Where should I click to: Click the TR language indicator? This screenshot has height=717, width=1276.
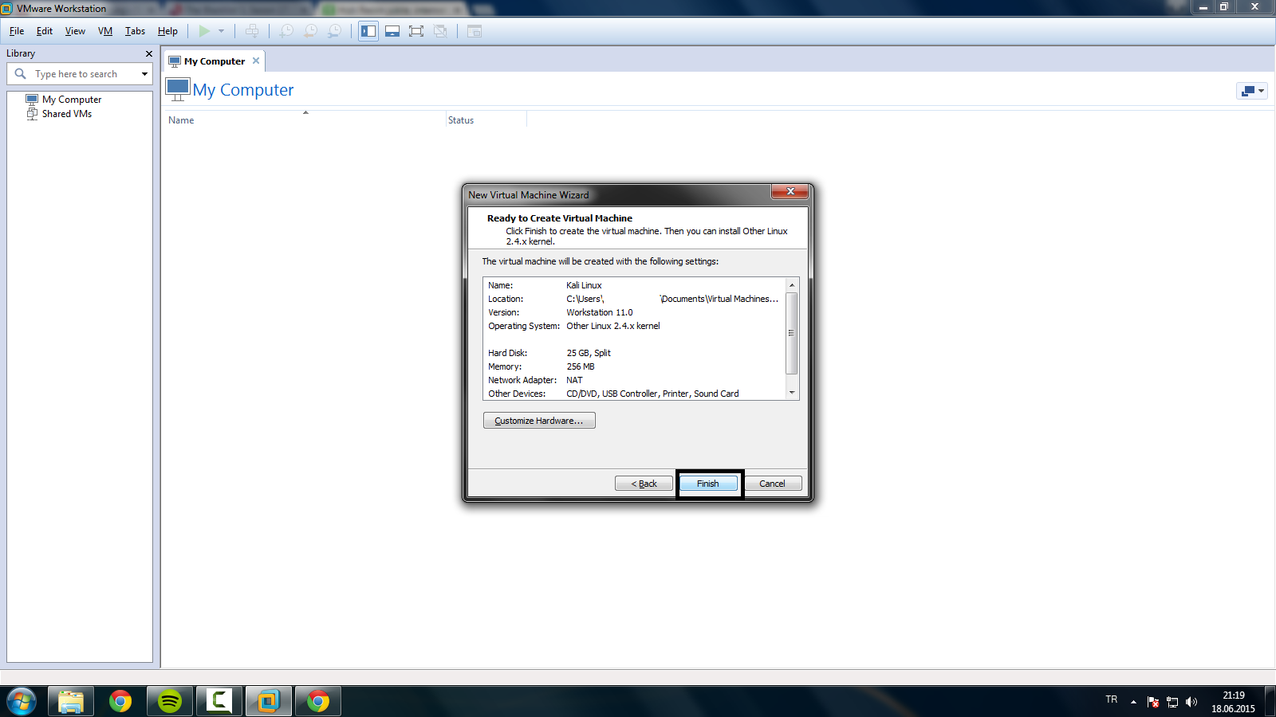pyautogui.click(x=1112, y=699)
